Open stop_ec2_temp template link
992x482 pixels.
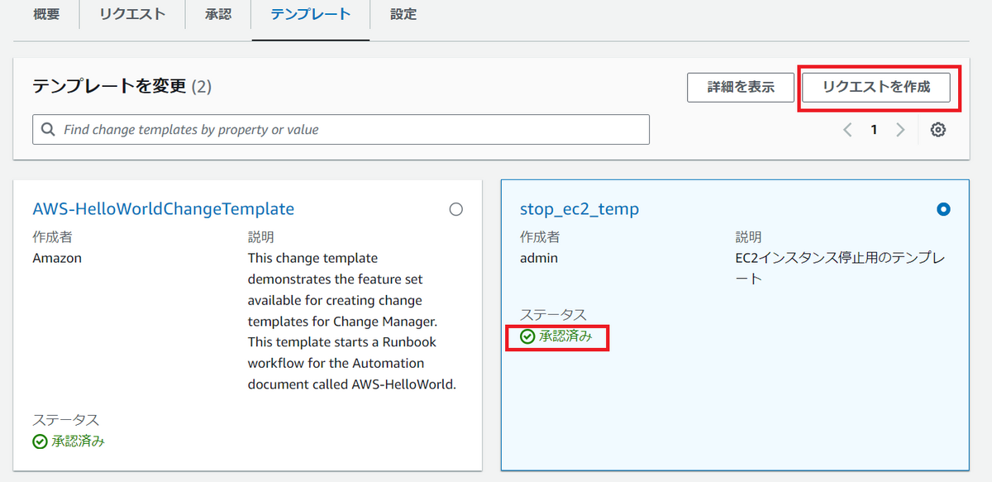(579, 209)
